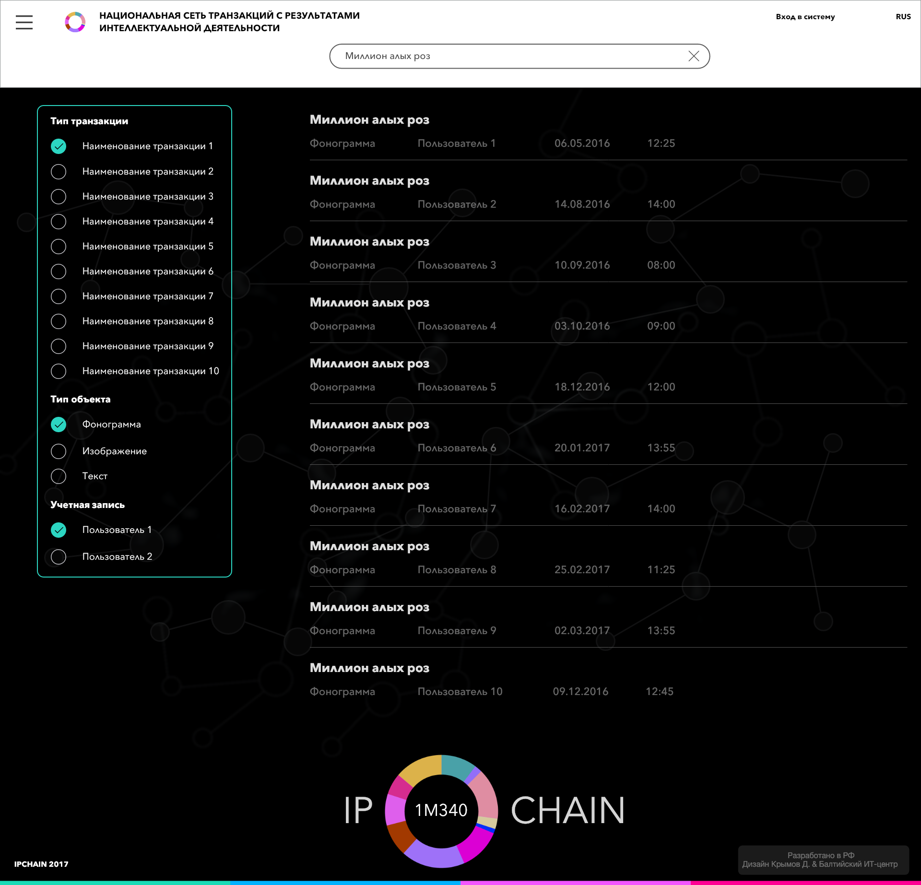Image resolution: width=921 pixels, height=885 pixels.
Task: Tick 'Наименование транзакции 7'
Action: point(59,296)
